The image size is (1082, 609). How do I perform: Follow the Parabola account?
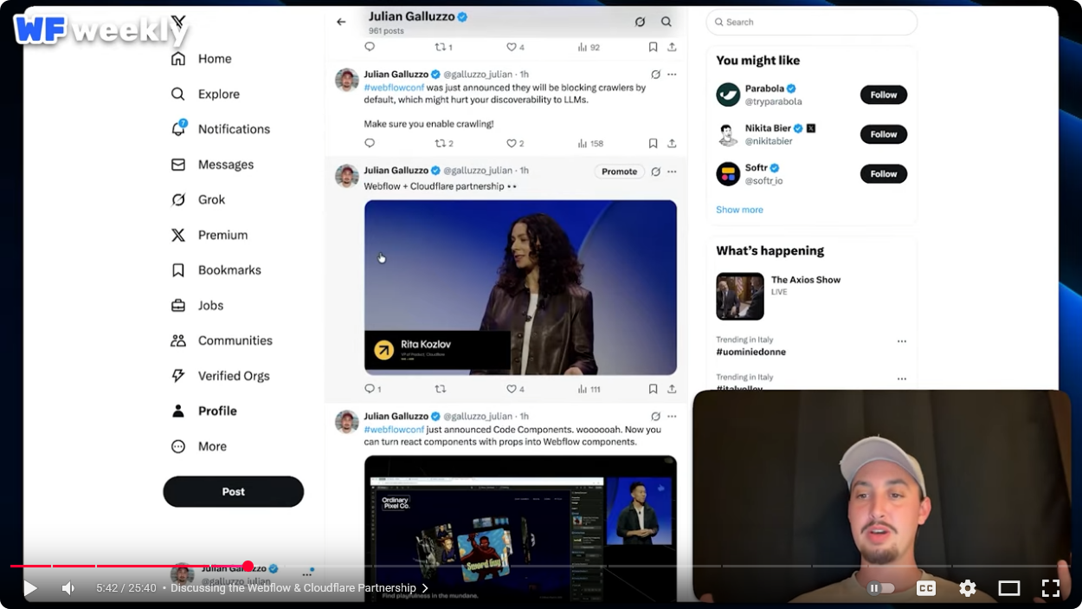click(x=883, y=94)
